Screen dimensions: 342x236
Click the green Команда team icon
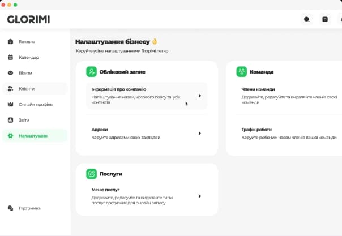click(x=242, y=72)
